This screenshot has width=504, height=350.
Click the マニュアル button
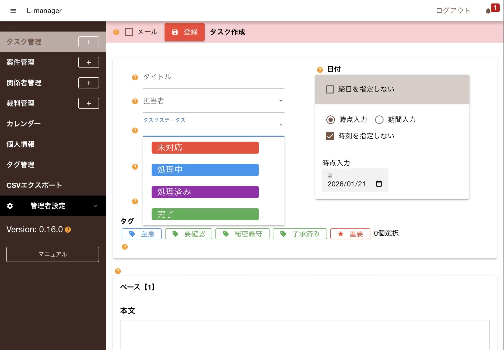tap(53, 254)
